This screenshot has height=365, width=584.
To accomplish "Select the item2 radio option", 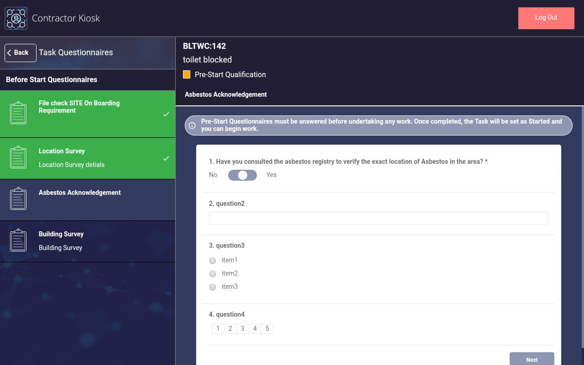I will [x=213, y=274].
